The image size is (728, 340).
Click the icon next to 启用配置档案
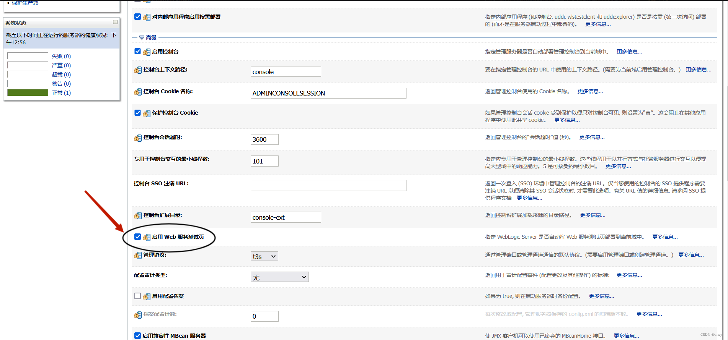[147, 296]
